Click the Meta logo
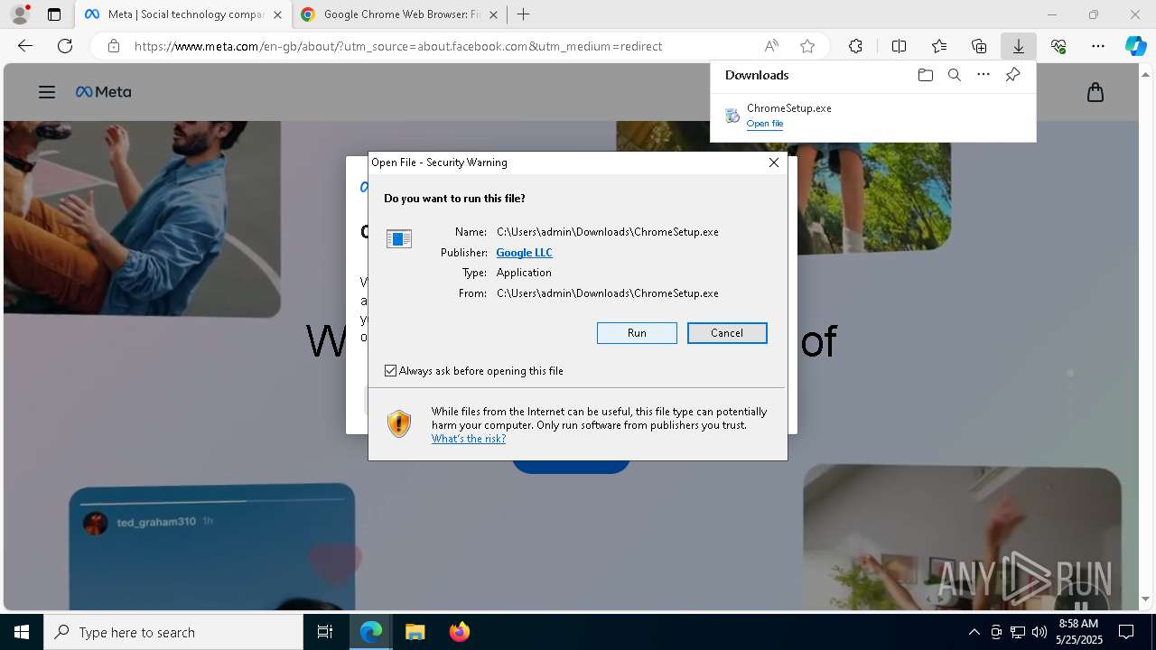Image resolution: width=1156 pixels, height=650 pixels. (x=103, y=92)
